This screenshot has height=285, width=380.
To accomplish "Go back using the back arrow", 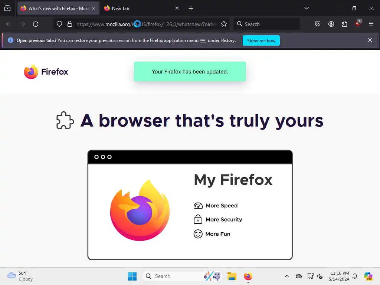I will (9, 24).
